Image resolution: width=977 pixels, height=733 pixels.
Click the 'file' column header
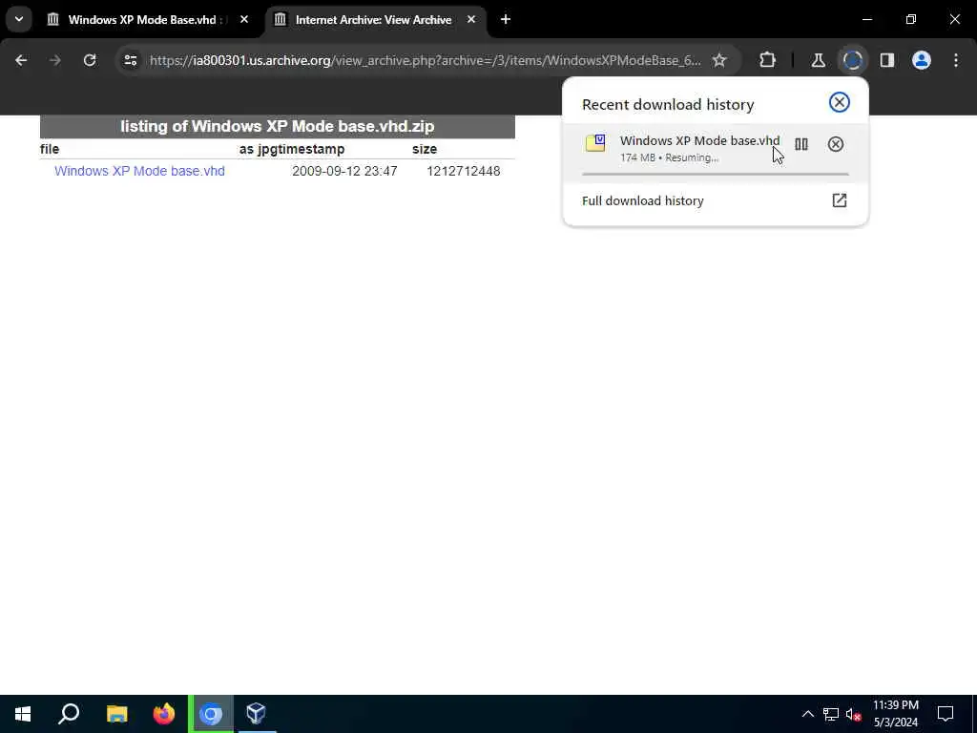(50, 149)
